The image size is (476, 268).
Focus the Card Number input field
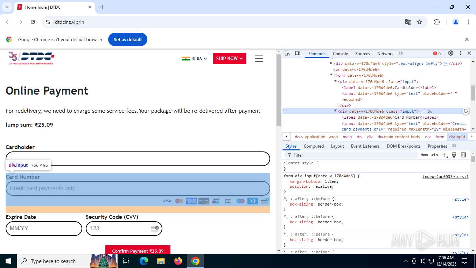(138, 188)
